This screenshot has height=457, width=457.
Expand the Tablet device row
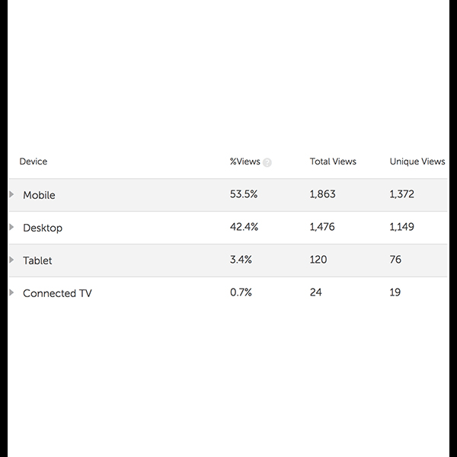[x=11, y=260]
